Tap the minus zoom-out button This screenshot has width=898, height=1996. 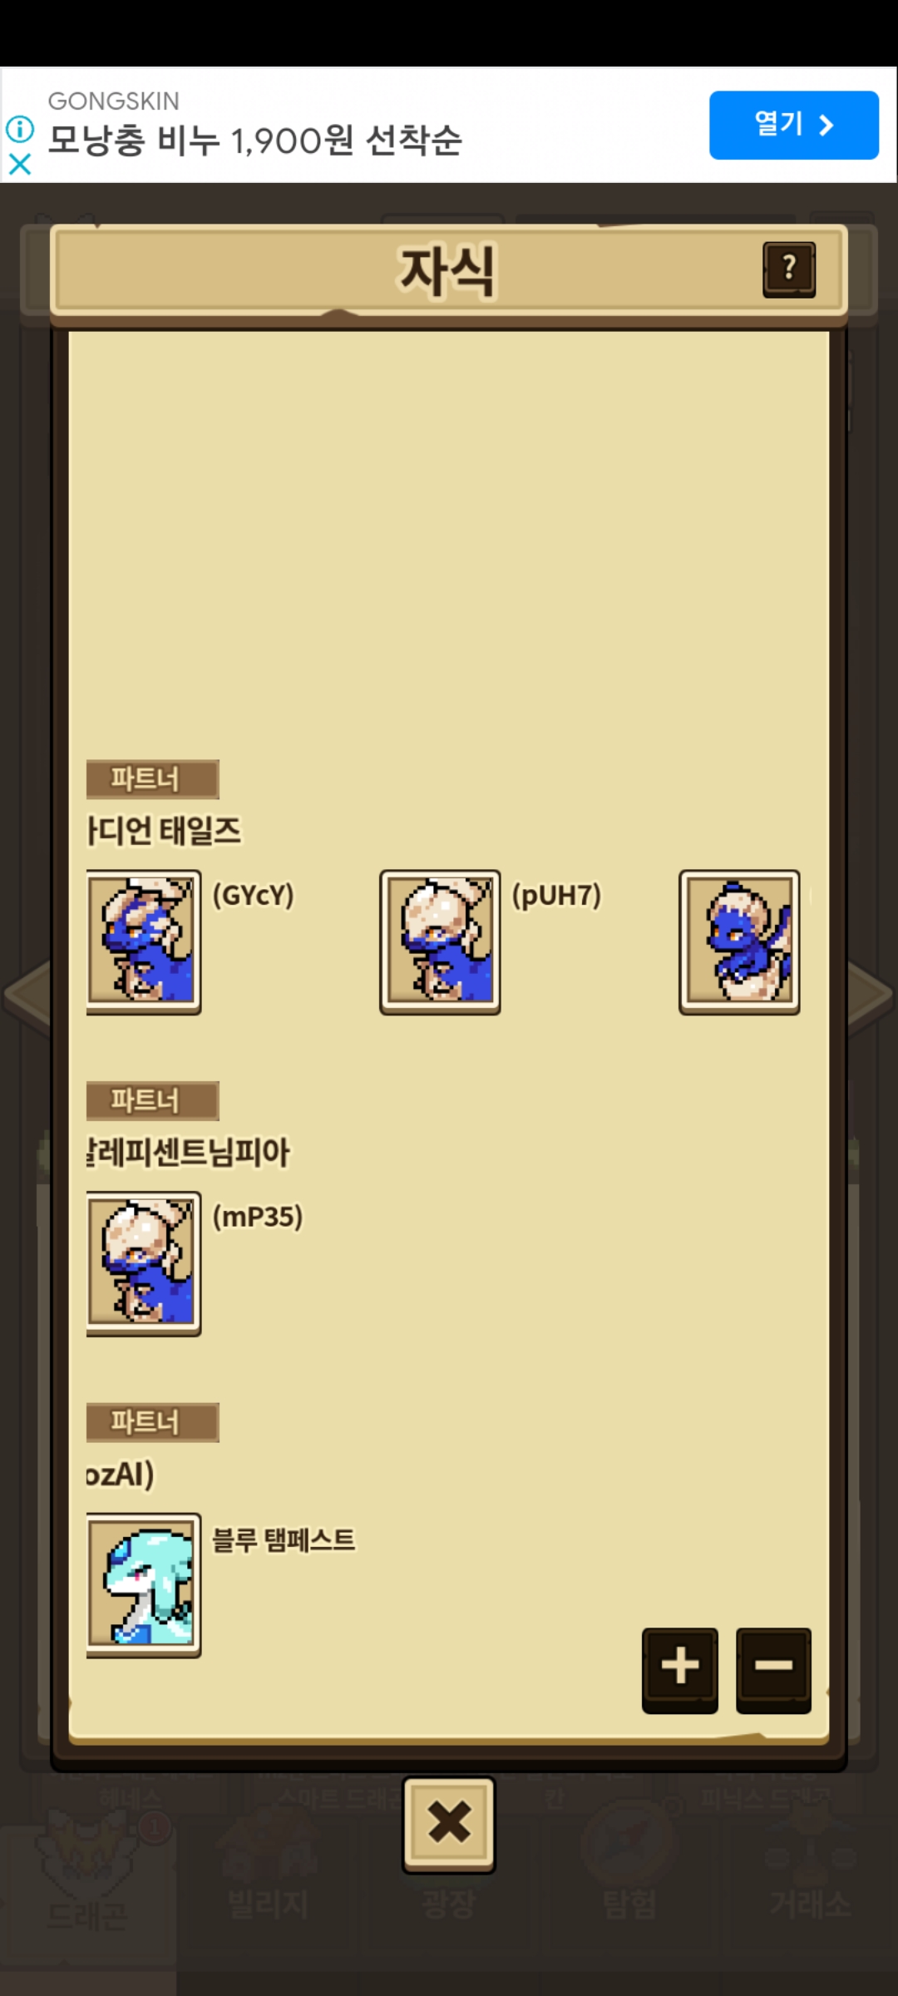pyautogui.click(x=773, y=1670)
